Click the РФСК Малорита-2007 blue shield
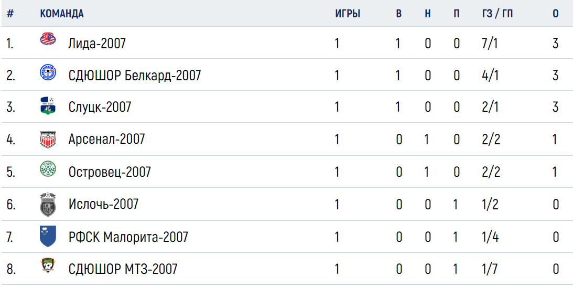 [x=48, y=236]
